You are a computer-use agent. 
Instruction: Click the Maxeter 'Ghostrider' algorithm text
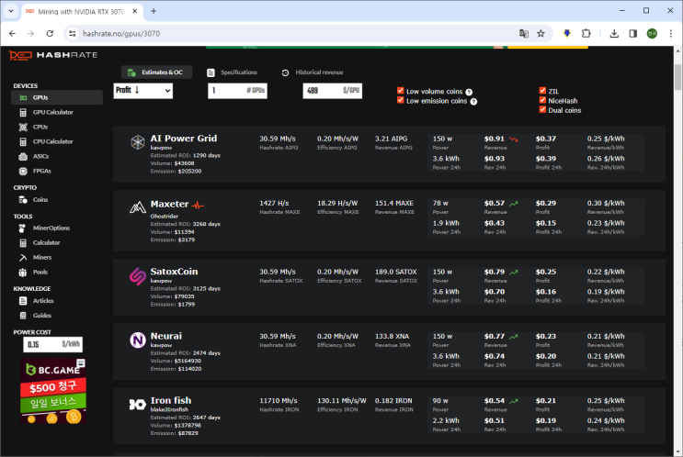(x=165, y=216)
